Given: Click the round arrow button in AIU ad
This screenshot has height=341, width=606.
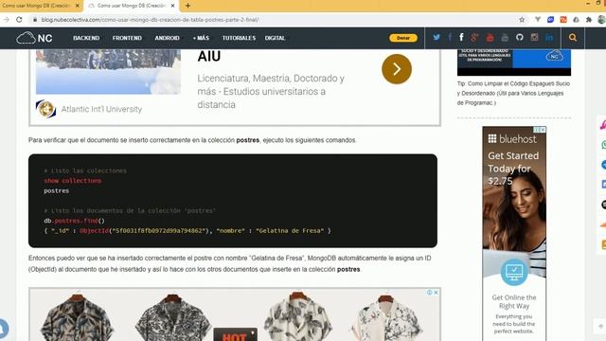Looking at the screenshot, I should 397,69.
